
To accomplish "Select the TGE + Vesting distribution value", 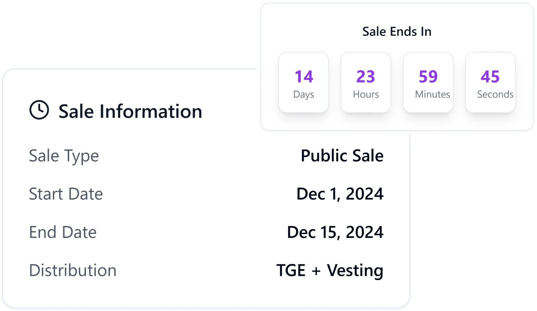I will tap(330, 270).
